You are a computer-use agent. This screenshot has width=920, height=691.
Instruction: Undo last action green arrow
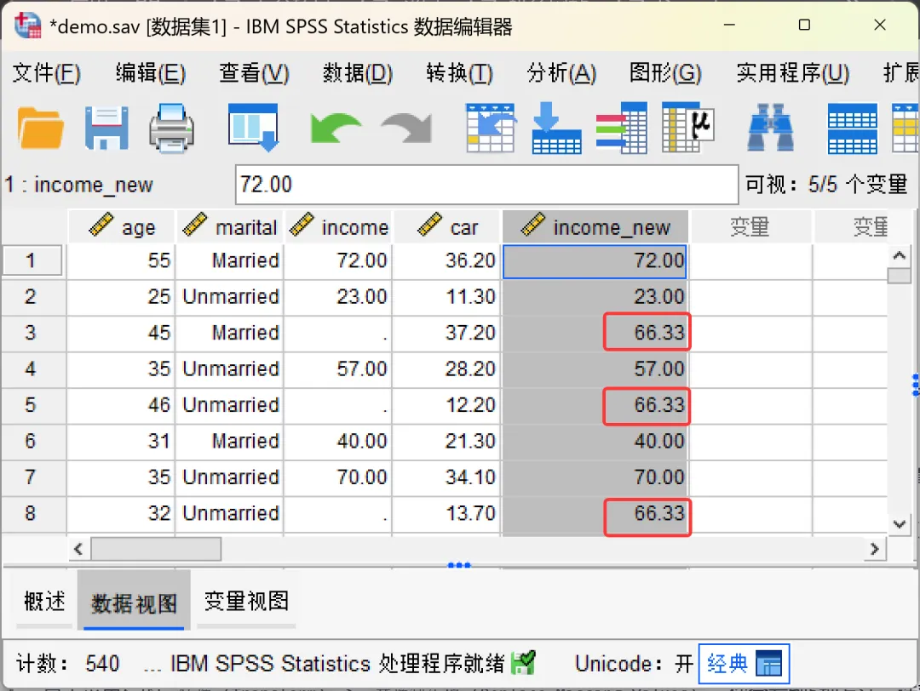(x=335, y=128)
